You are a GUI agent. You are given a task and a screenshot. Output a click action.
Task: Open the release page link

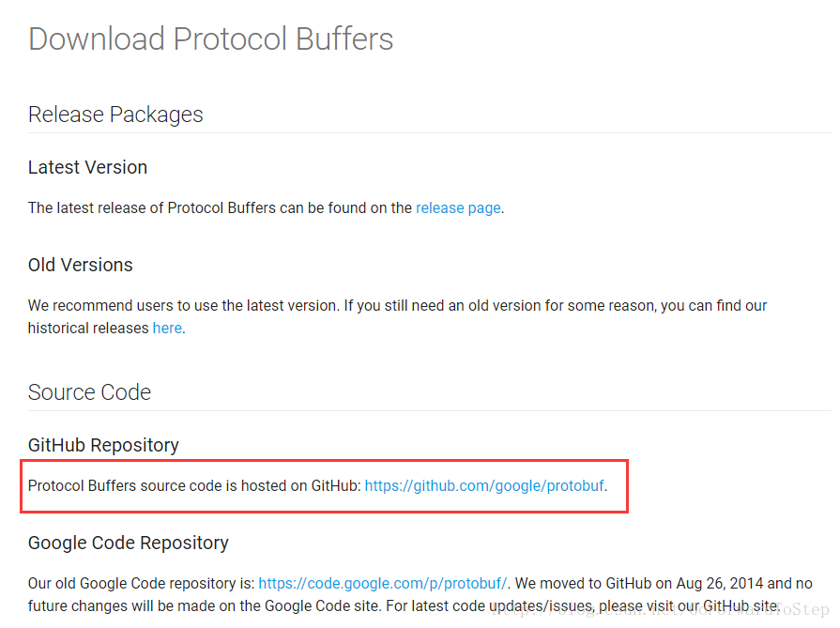[x=458, y=208]
